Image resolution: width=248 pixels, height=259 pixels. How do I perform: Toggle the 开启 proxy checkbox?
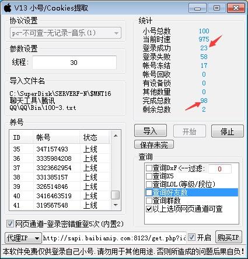(x=192, y=237)
